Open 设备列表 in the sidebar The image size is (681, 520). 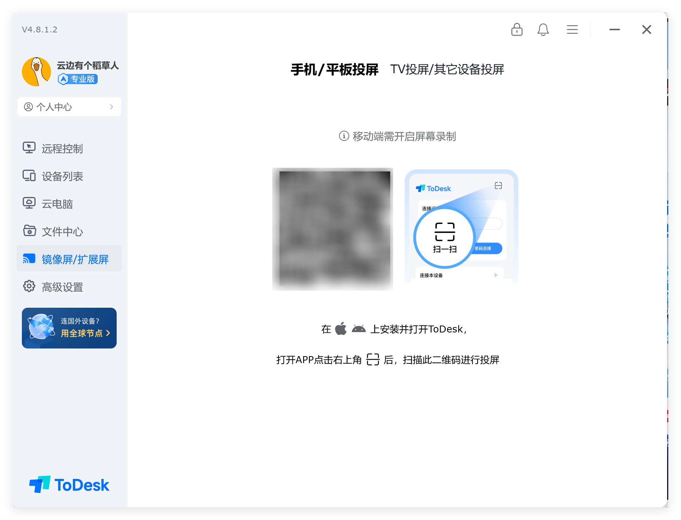pos(69,176)
